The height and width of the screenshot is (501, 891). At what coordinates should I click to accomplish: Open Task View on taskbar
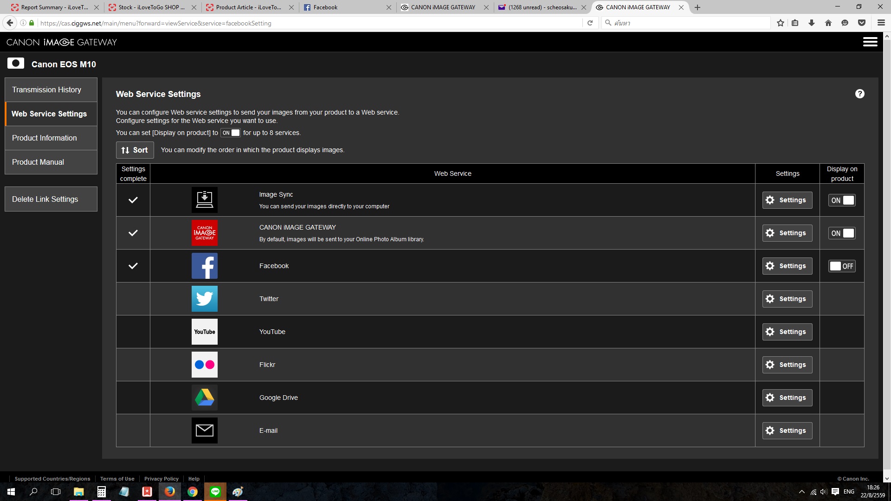[x=56, y=492]
